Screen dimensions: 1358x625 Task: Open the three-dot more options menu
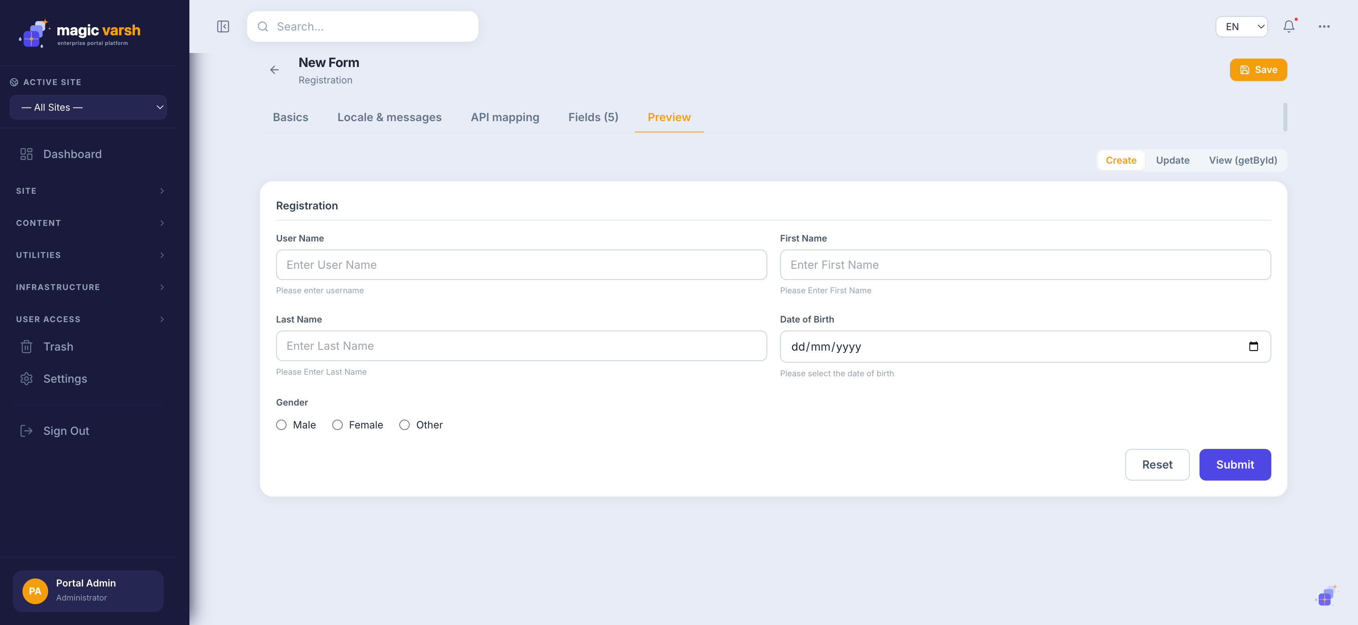pyautogui.click(x=1324, y=26)
